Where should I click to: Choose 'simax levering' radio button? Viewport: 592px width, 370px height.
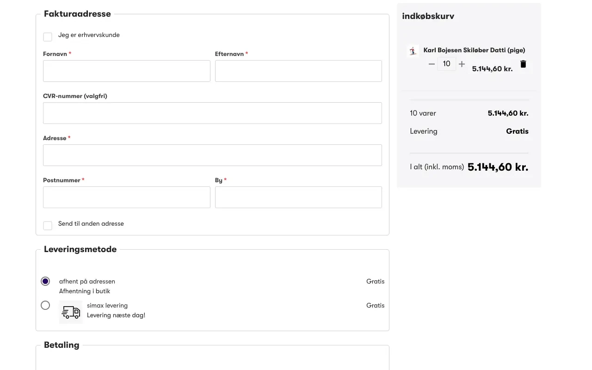coord(45,305)
